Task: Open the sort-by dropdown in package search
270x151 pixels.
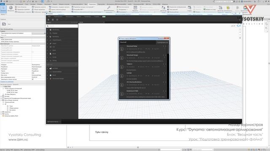Action: tap(162, 42)
